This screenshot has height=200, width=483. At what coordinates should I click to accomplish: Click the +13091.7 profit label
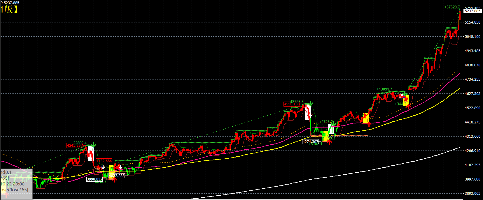[x=384, y=89]
